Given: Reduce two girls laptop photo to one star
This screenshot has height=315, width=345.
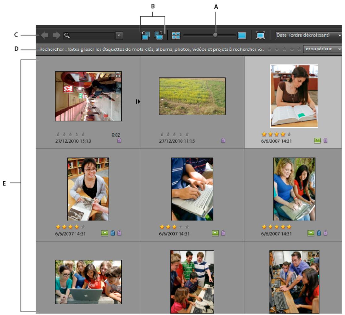Looking at the screenshot, I should tap(264, 227).
